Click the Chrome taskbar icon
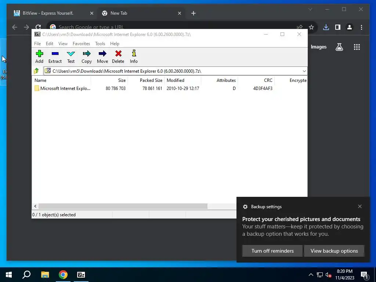This screenshot has width=376, height=282. click(x=63, y=275)
